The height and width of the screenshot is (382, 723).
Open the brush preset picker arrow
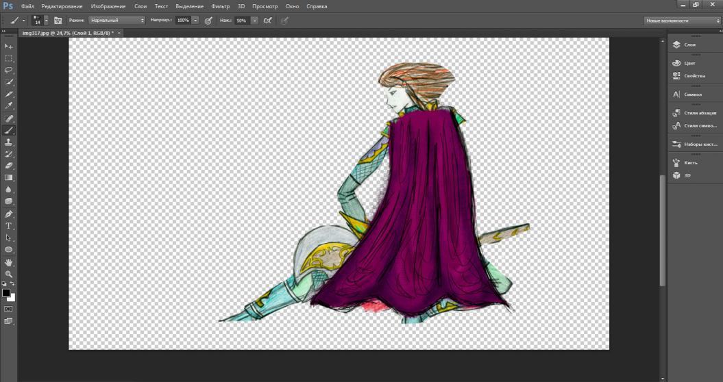(x=46, y=21)
